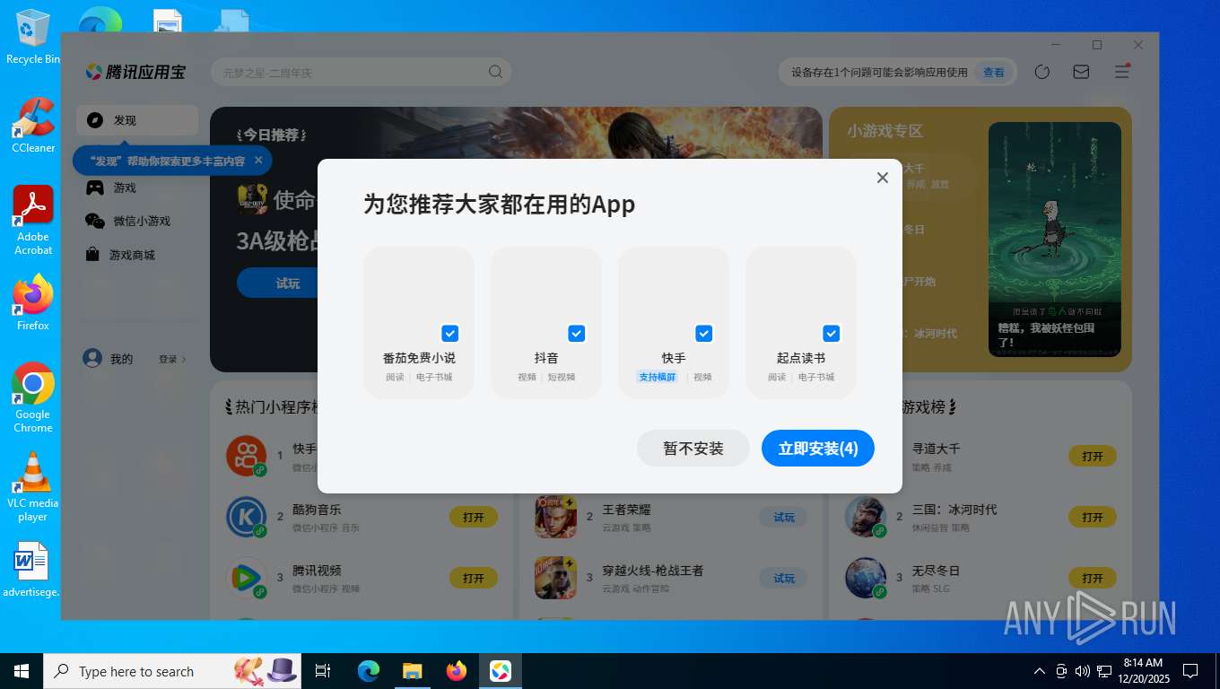Open Recycle Bin on desktop
This screenshot has height=689, width=1220.
[33, 38]
